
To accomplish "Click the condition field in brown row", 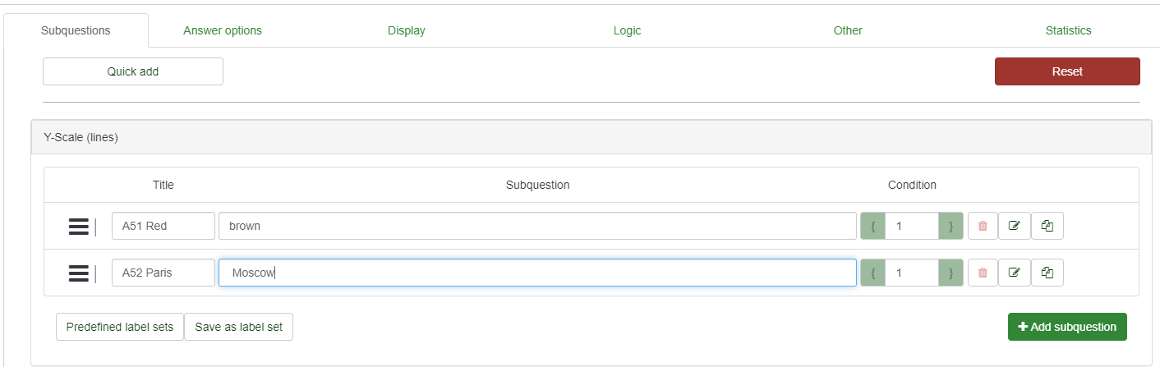I will pyautogui.click(x=911, y=226).
